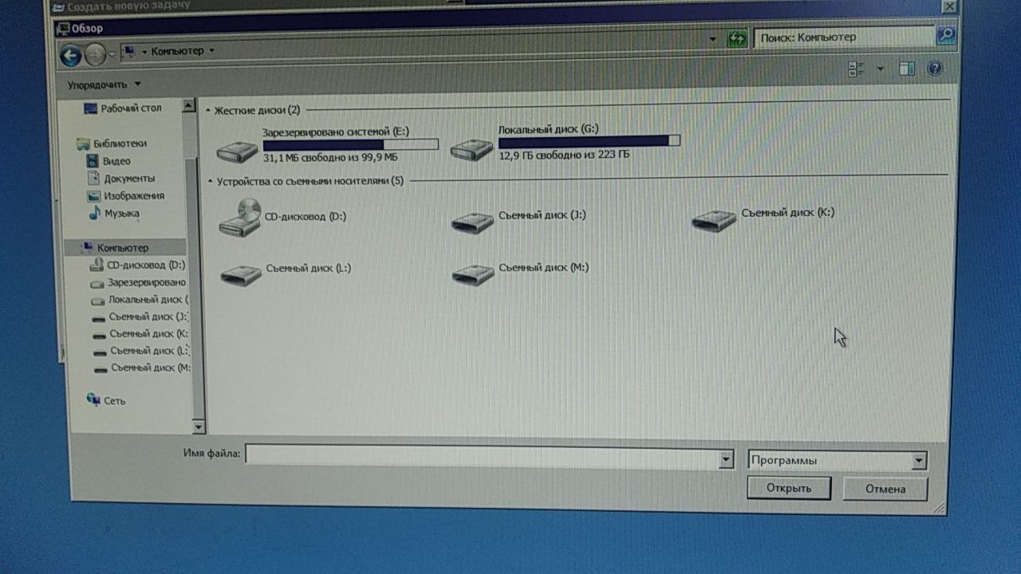Select 'Съемный диск (K:)' in the navigation tree
The height and width of the screenshot is (574, 1021).
tap(140, 334)
